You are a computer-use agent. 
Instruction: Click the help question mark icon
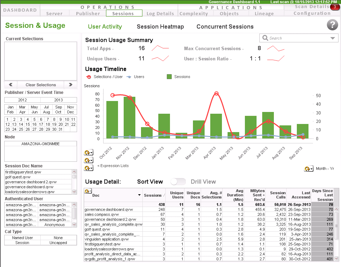[332, 25]
